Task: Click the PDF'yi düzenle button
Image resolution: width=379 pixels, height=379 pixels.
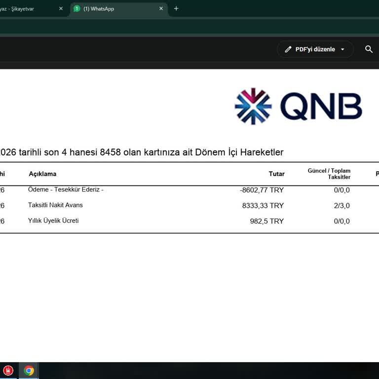Action: point(315,49)
